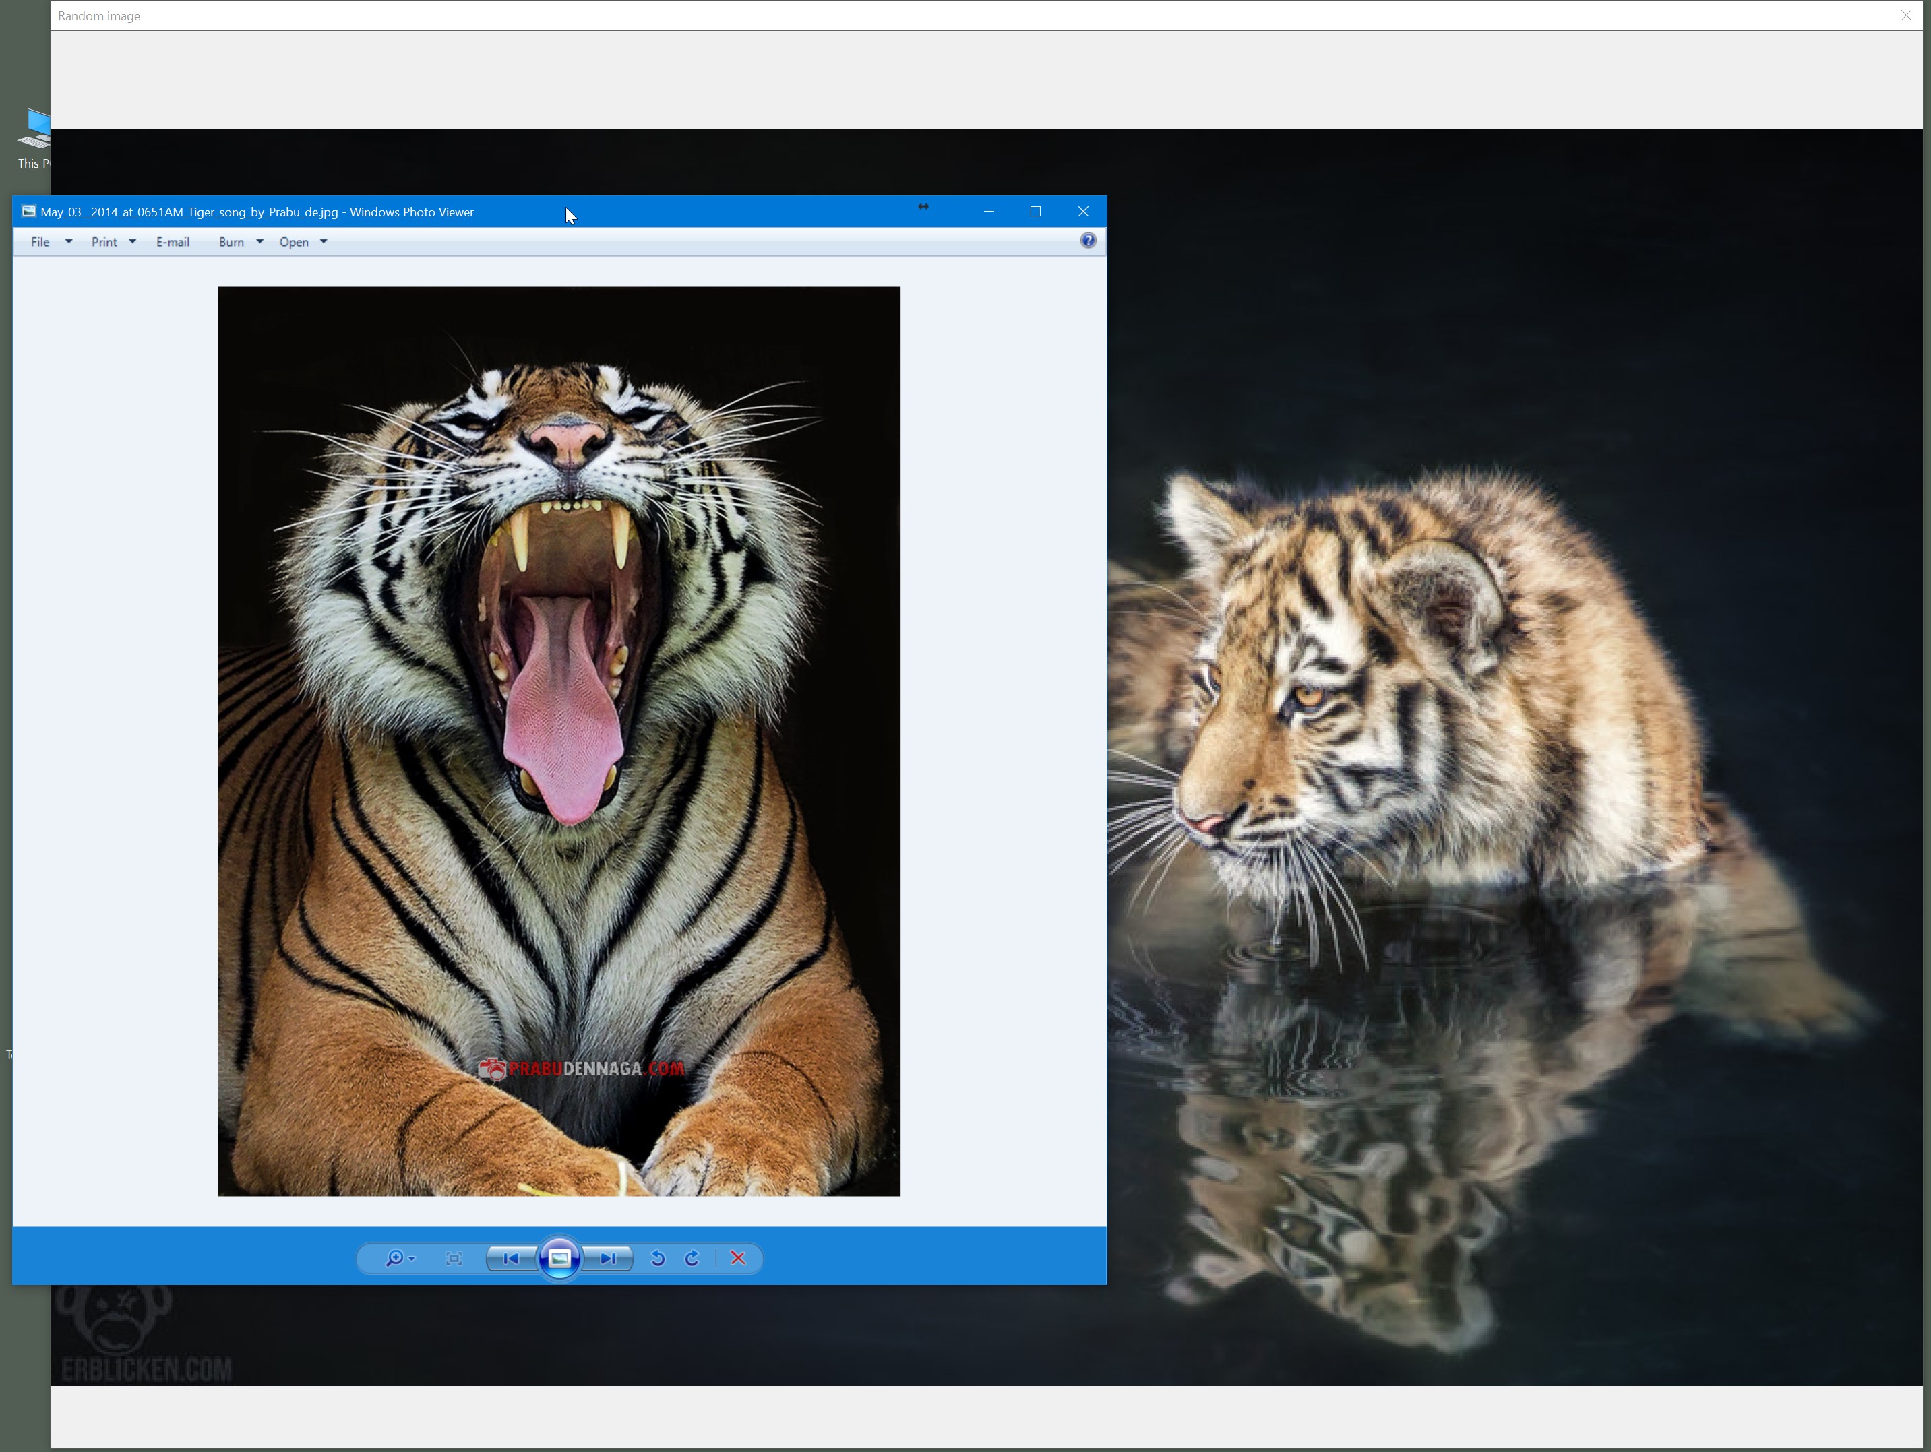Close the Random image window
1931x1452 pixels.
(x=1905, y=15)
